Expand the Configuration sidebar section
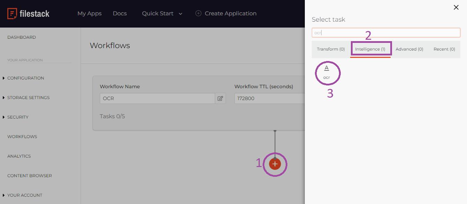The width and height of the screenshot is (467, 204). pyautogui.click(x=25, y=78)
